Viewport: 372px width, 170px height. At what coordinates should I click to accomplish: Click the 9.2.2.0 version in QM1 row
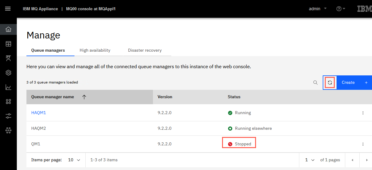(x=165, y=144)
